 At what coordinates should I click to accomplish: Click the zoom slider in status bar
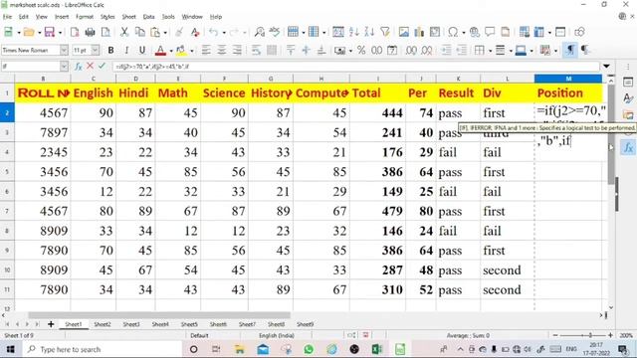[x=582, y=335]
